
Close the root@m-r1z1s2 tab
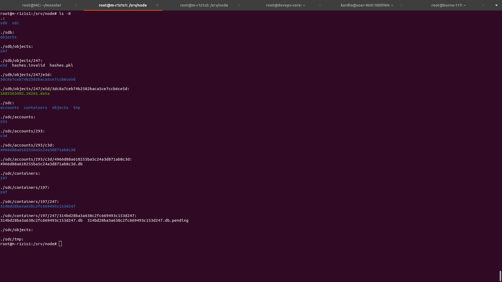point(239,5)
